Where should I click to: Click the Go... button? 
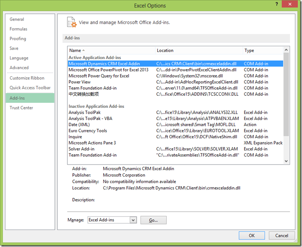(x=153, y=220)
